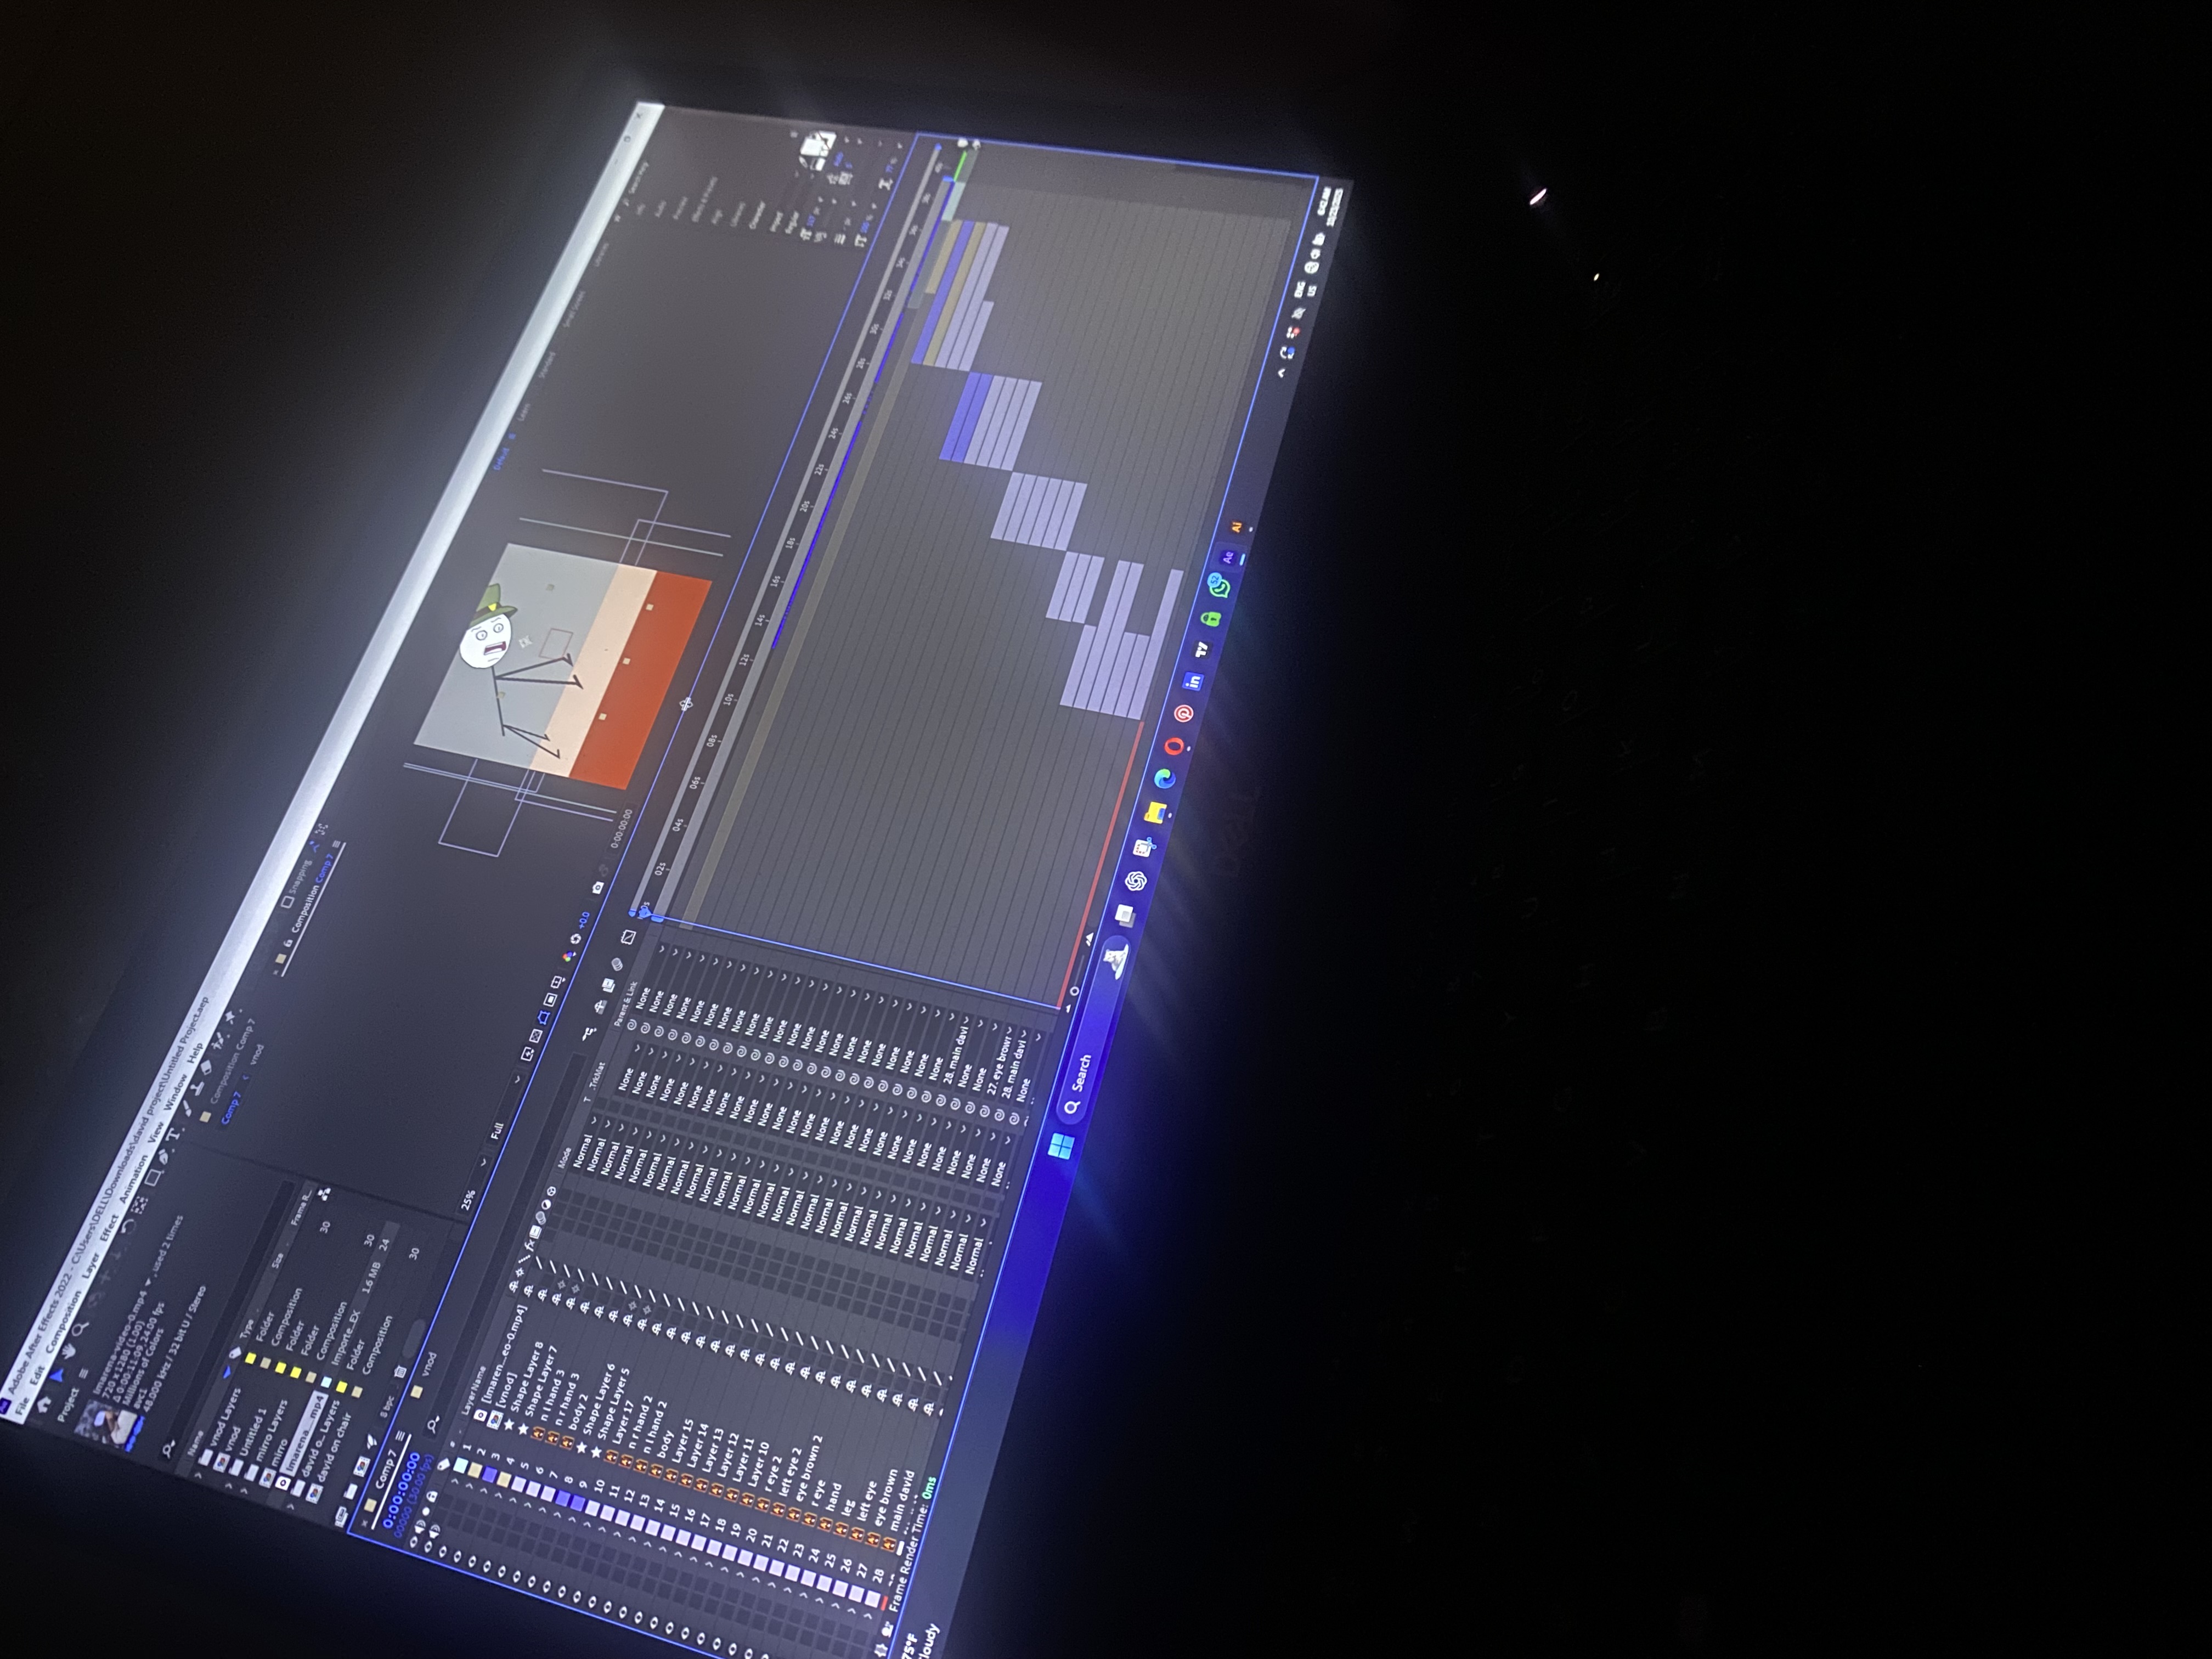
Task: Click the timeline zoom slider handle
Action: tap(1074, 991)
